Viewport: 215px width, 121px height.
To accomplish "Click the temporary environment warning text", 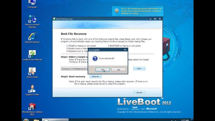I will click(x=141, y=11).
